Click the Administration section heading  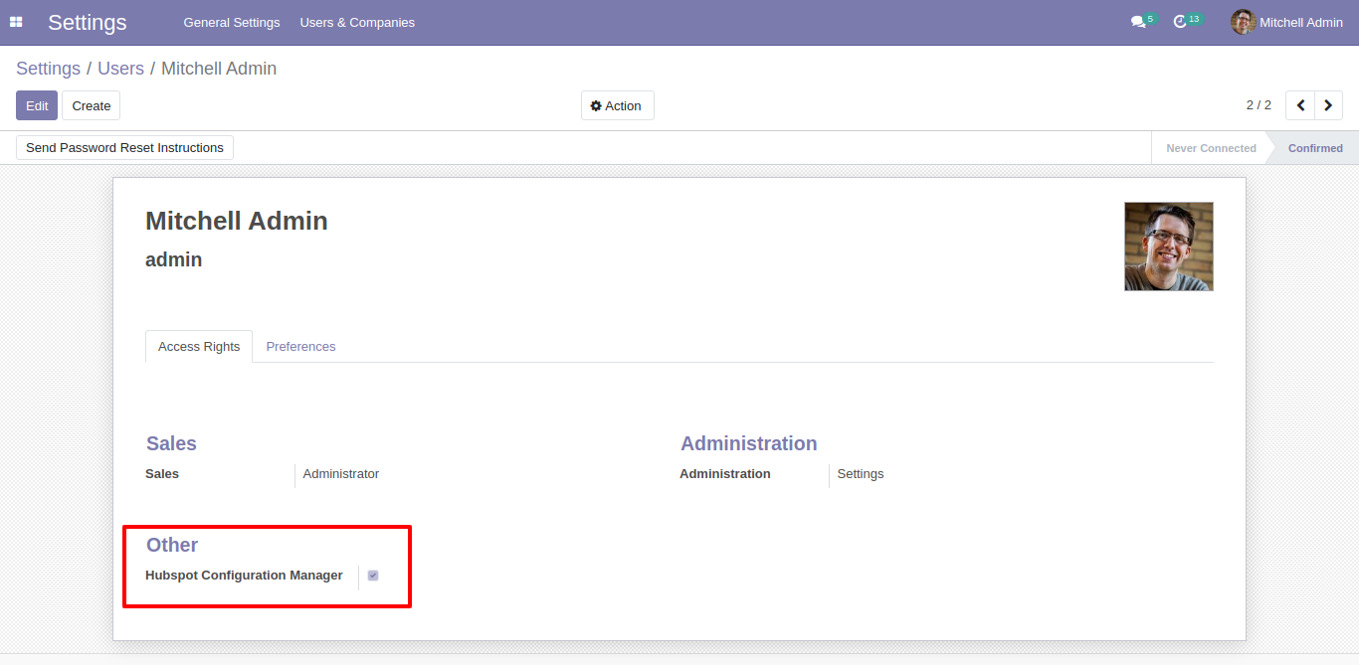749,443
